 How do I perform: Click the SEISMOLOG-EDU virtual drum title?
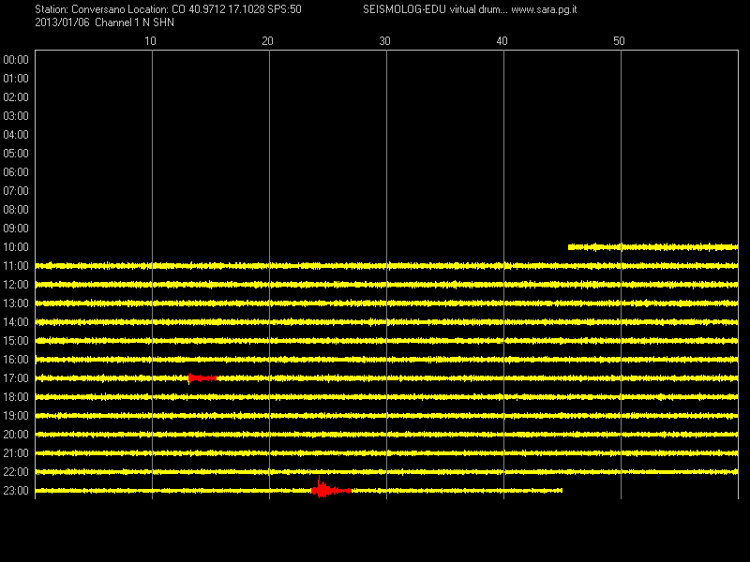pyautogui.click(x=435, y=9)
